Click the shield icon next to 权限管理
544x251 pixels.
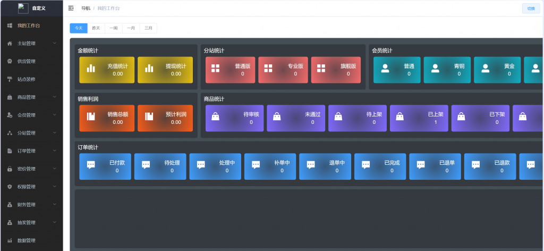pos(10,187)
